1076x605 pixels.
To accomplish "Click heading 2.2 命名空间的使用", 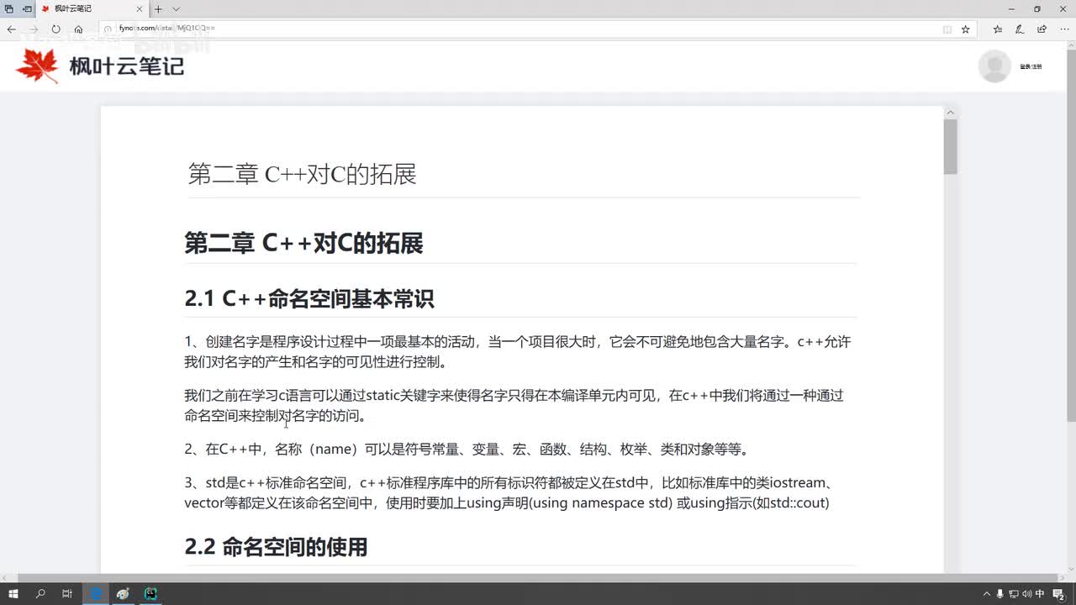I will click(276, 547).
